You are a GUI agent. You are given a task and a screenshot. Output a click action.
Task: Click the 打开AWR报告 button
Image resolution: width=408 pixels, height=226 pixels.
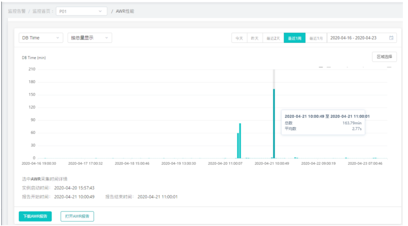point(77,216)
